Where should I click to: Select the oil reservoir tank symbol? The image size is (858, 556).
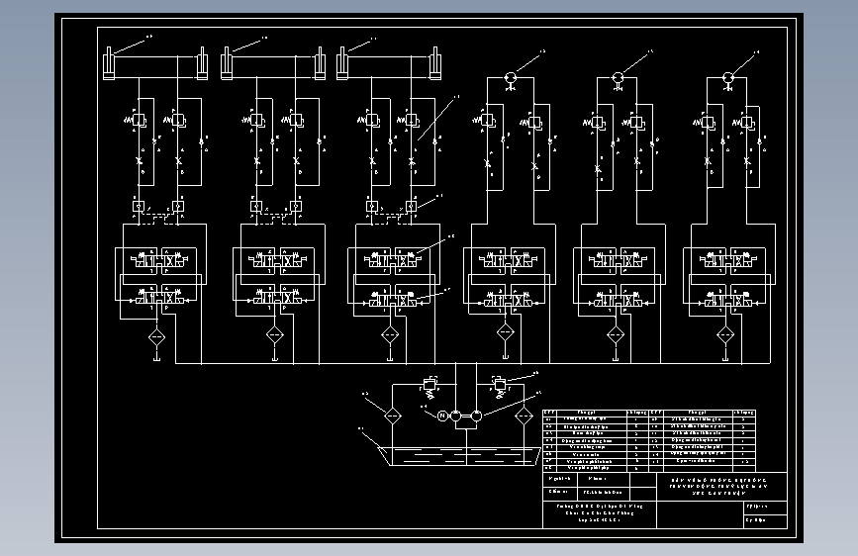point(458,456)
